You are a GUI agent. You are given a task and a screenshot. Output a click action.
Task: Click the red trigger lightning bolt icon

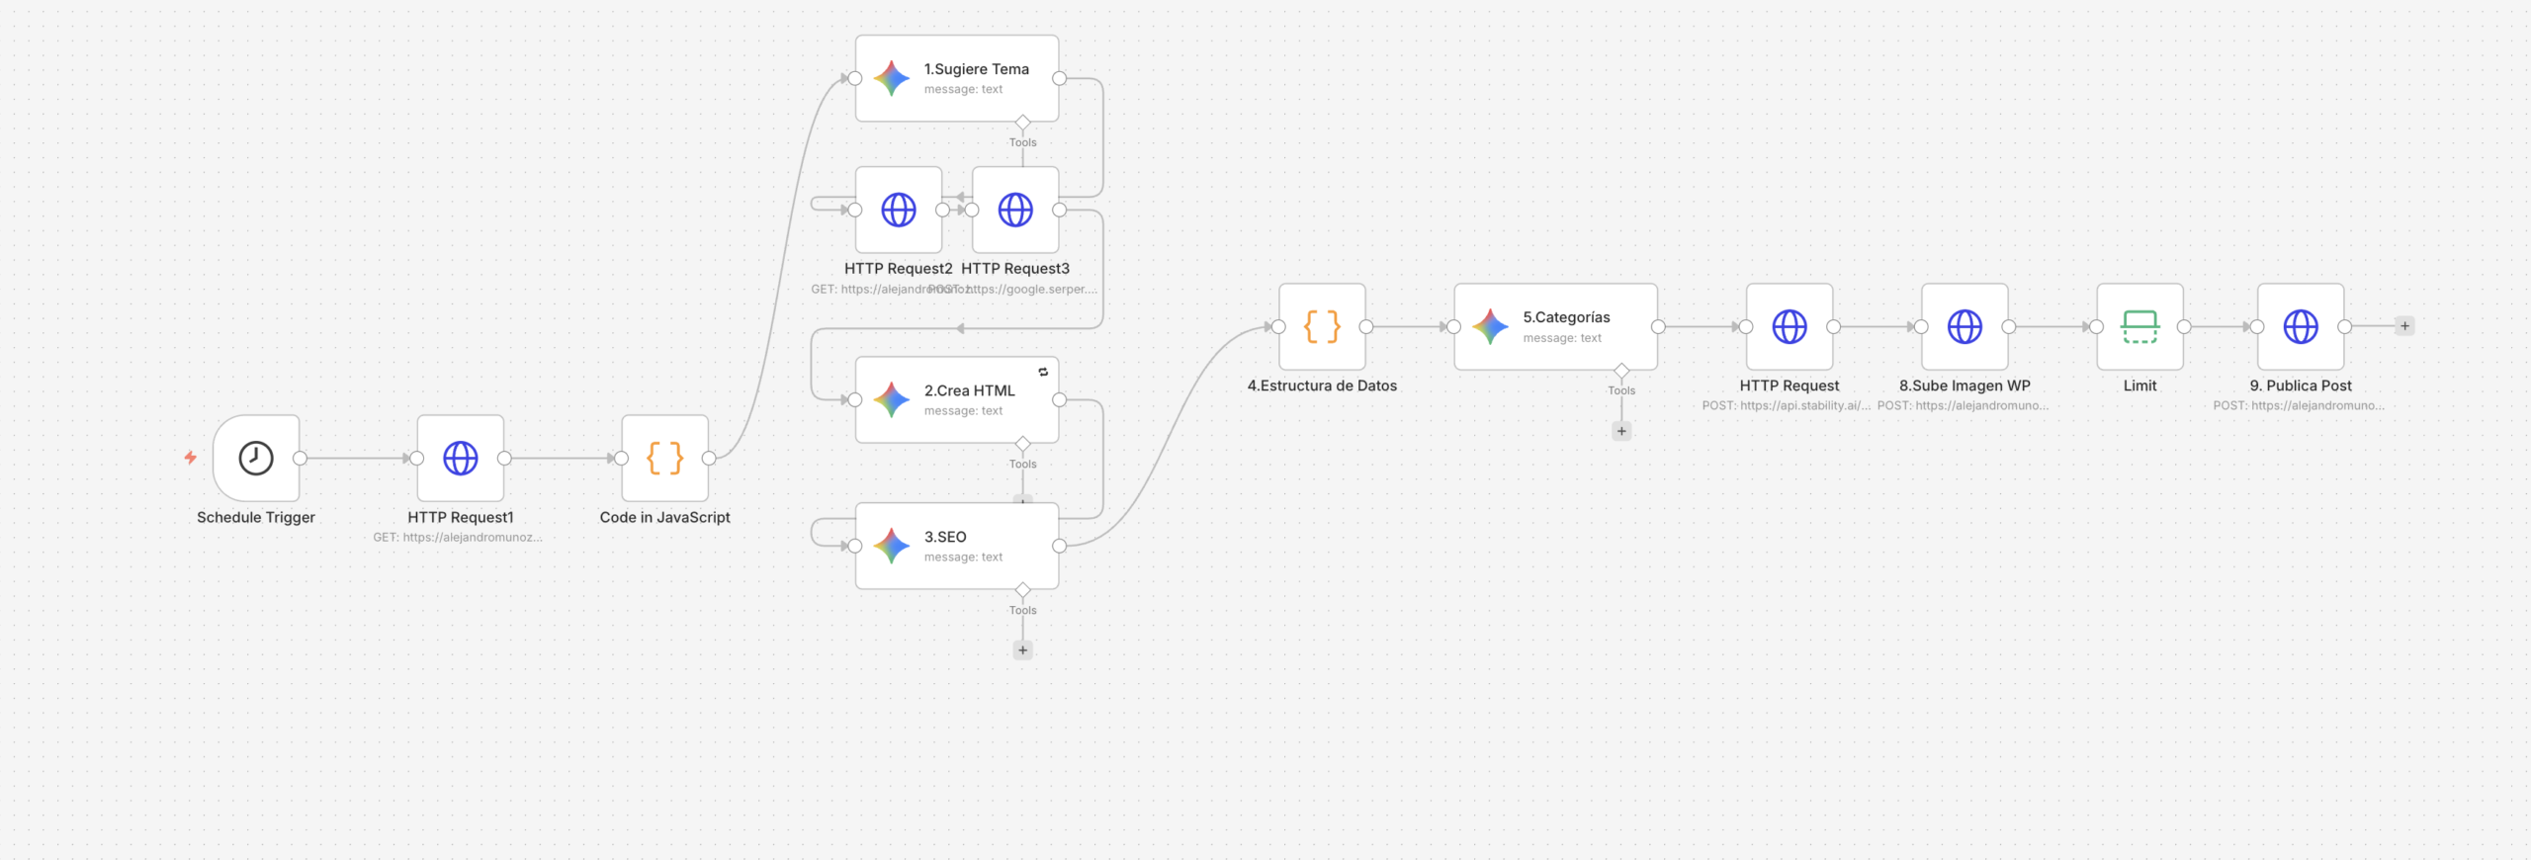coord(190,458)
